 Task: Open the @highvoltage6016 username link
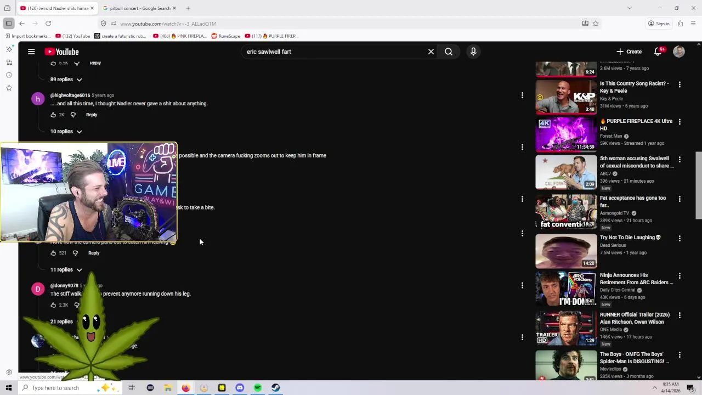70,95
